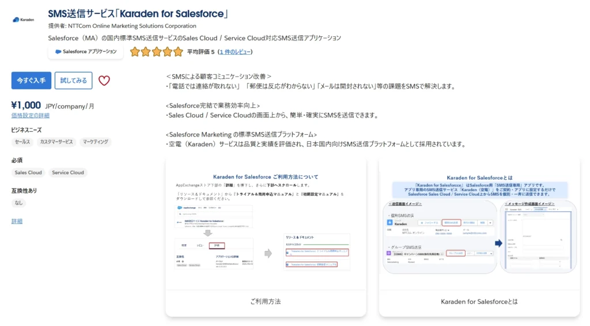Click the SMS送信サービス Karaden for Salesforce title

pyautogui.click(x=138, y=13)
